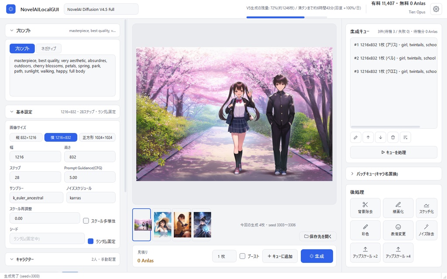The height and width of the screenshot is (279, 447).
Task: Collapse the プロンプト section
Action: 62,31
